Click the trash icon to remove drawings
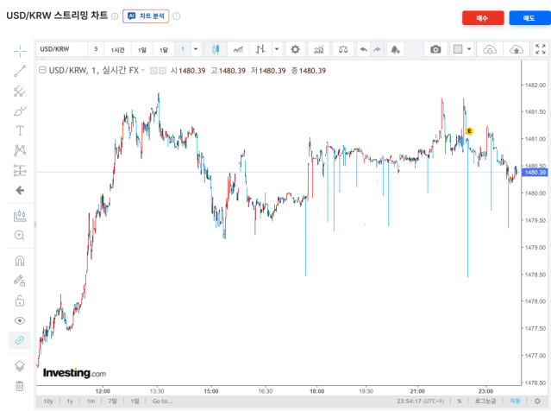 pos(20,386)
